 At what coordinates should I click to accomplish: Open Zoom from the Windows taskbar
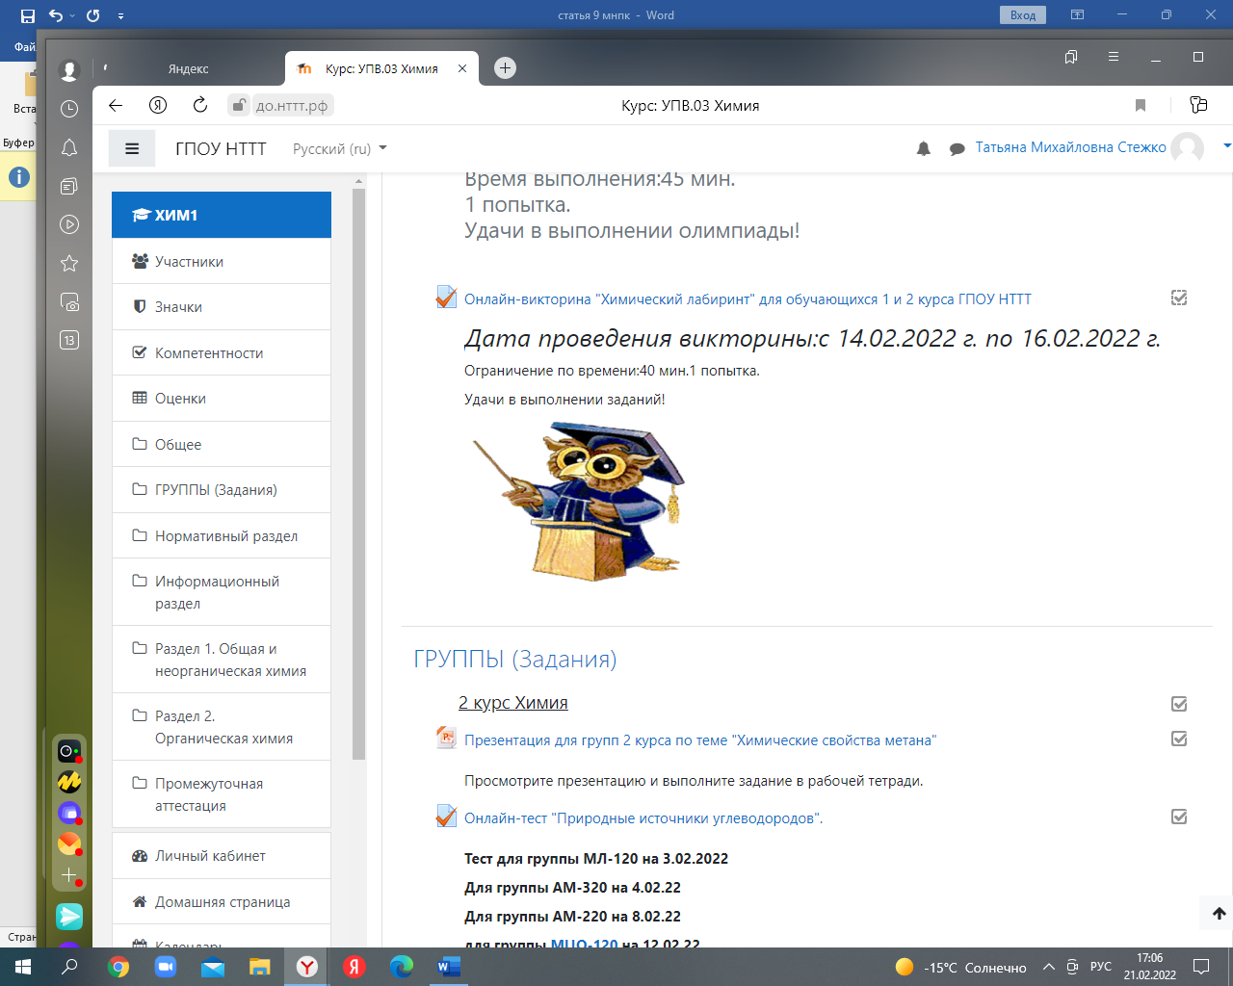(x=165, y=967)
